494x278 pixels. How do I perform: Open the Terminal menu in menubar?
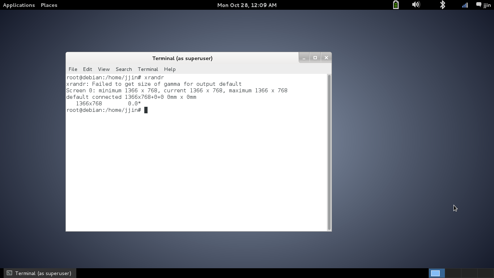coord(148,69)
